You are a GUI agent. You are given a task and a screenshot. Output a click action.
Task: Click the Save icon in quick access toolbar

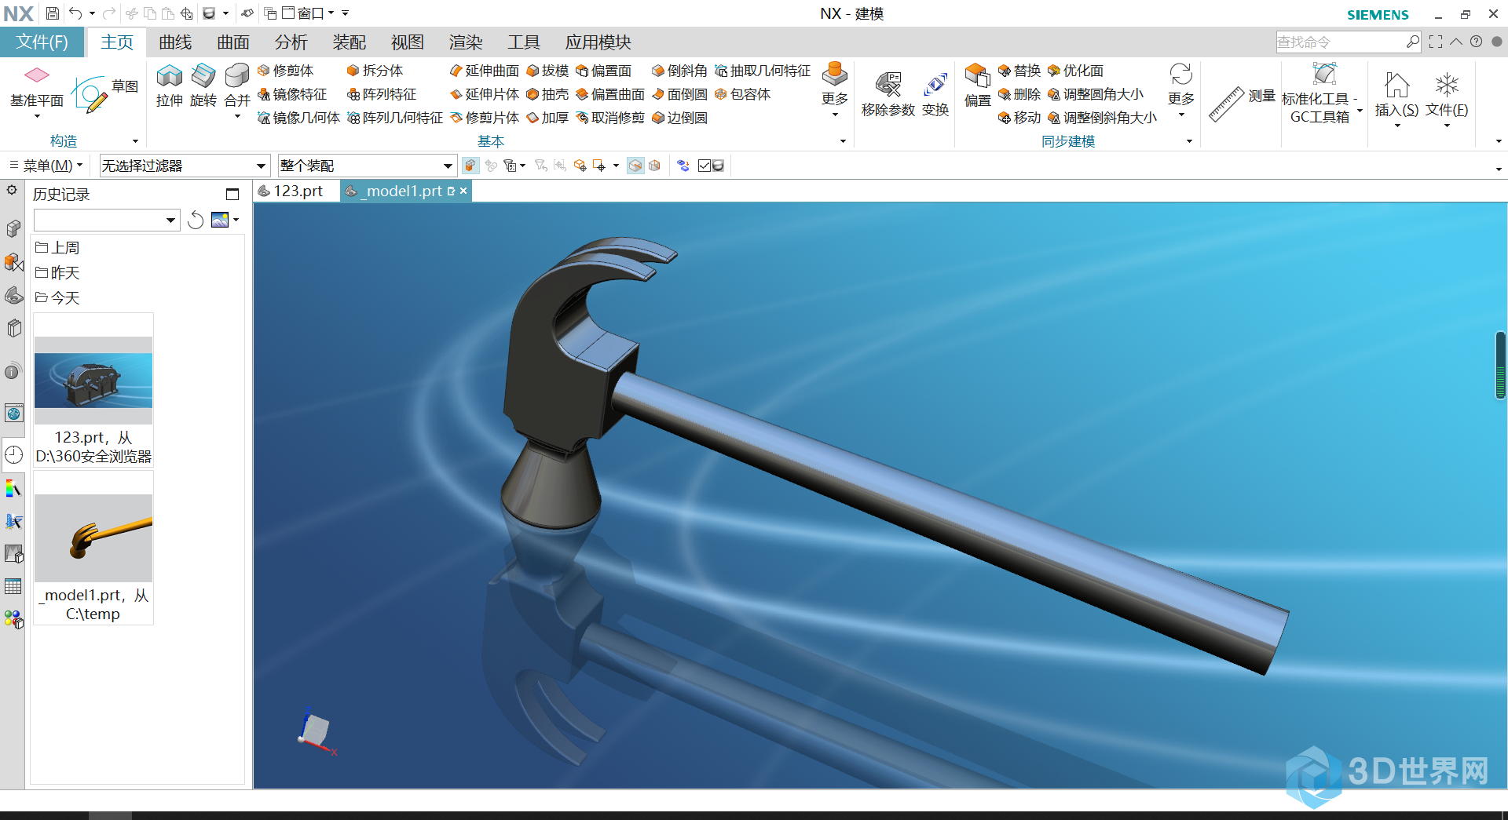coord(52,13)
